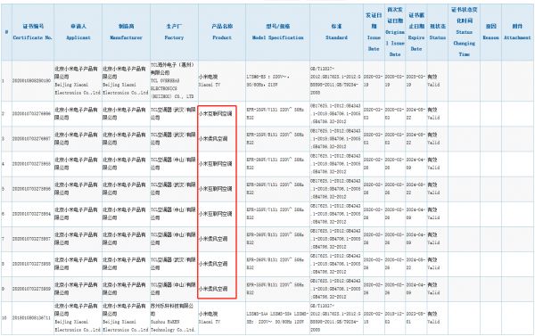This screenshot has width=535, height=336.
Task: Click the Status Changing Time column header
Action: [x=464, y=32]
